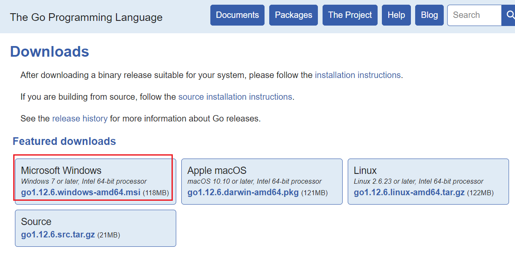Screen dimensions: 515x260
Task: Click the Microsoft Windows card title
Action: click(61, 170)
